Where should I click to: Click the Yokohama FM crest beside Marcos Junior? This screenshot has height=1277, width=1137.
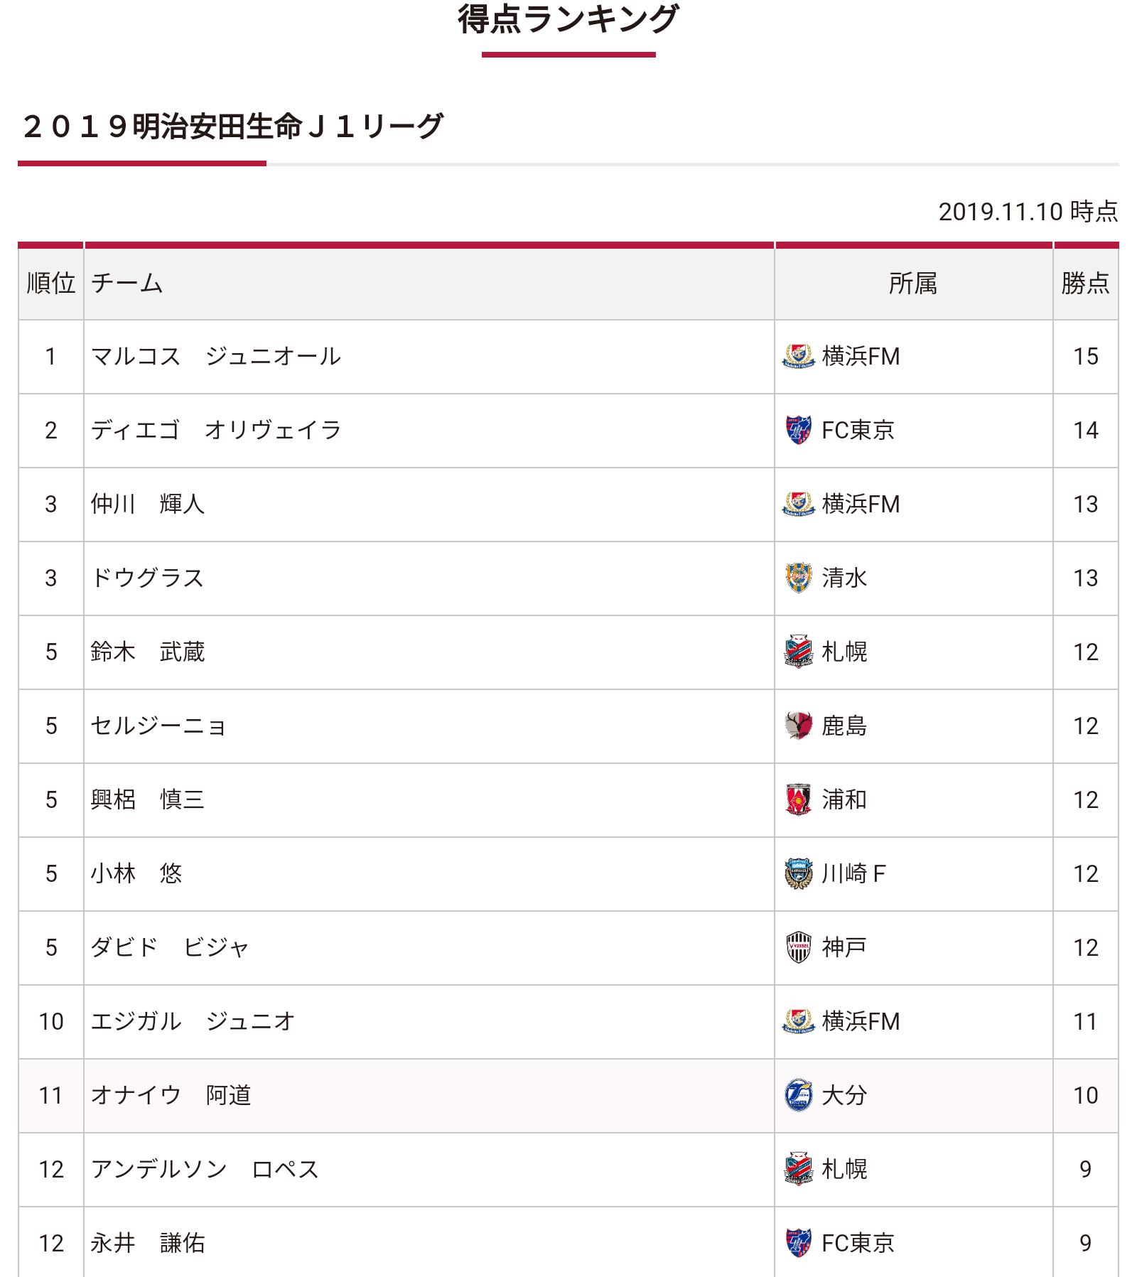[x=798, y=356]
